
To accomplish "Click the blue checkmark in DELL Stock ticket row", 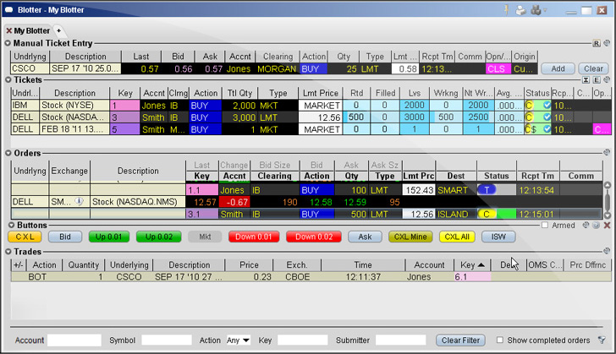I will [547, 117].
